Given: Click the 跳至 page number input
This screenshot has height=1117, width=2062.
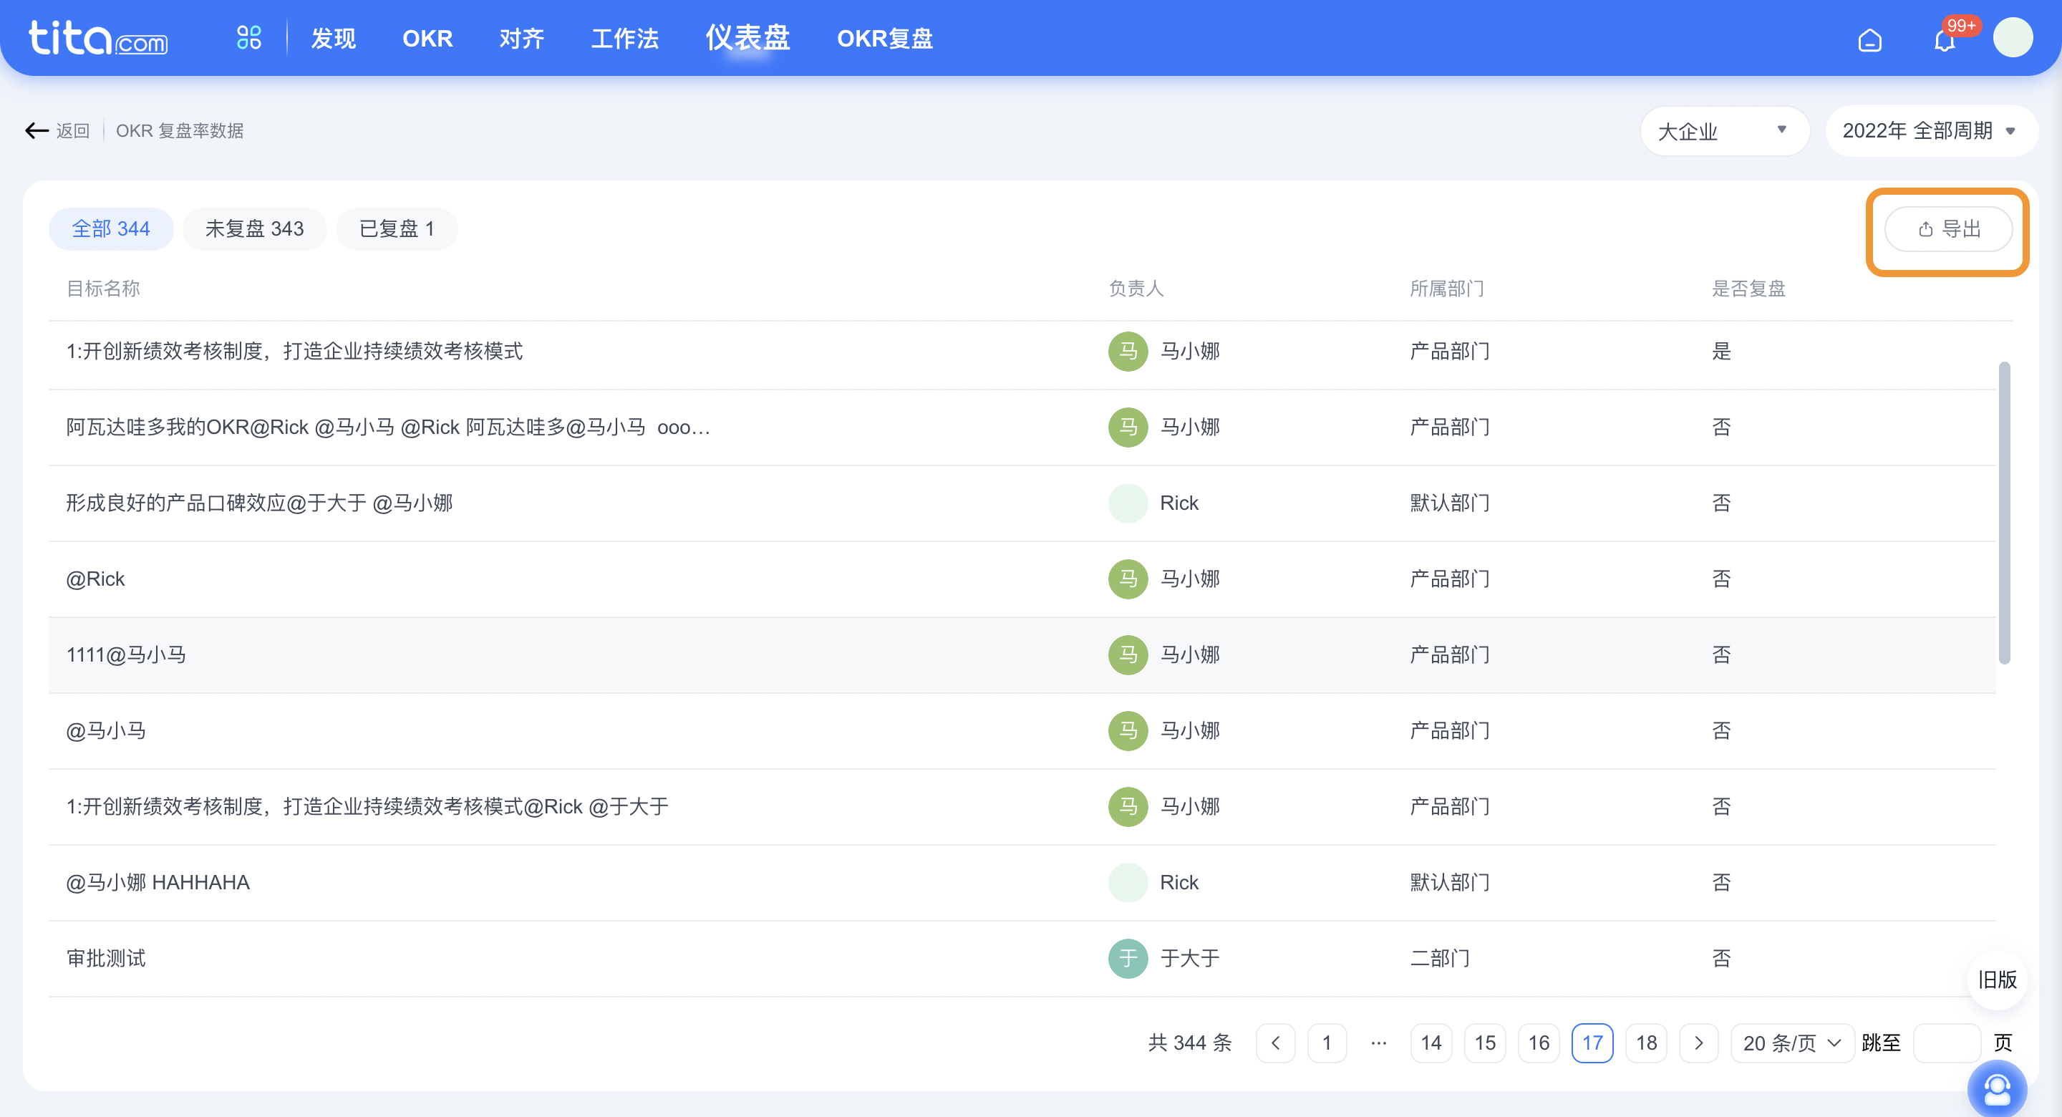Looking at the screenshot, I should pyautogui.click(x=1947, y=1043).
